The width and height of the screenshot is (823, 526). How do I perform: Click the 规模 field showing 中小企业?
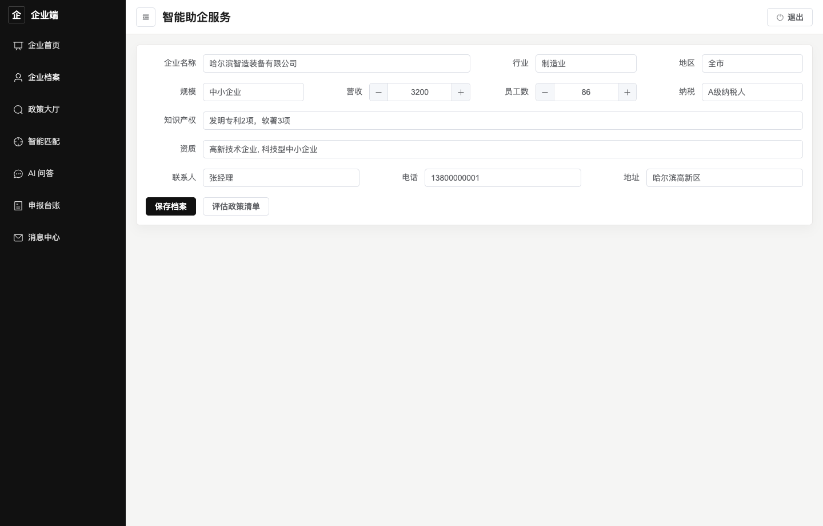[x=253, y=92]
